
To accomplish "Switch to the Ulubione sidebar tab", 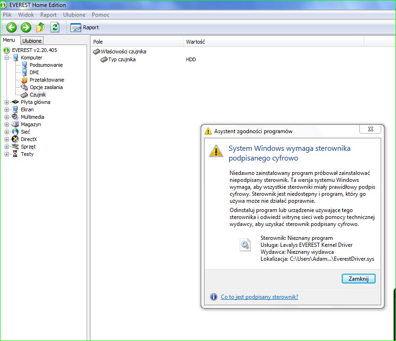I will 32,41.
